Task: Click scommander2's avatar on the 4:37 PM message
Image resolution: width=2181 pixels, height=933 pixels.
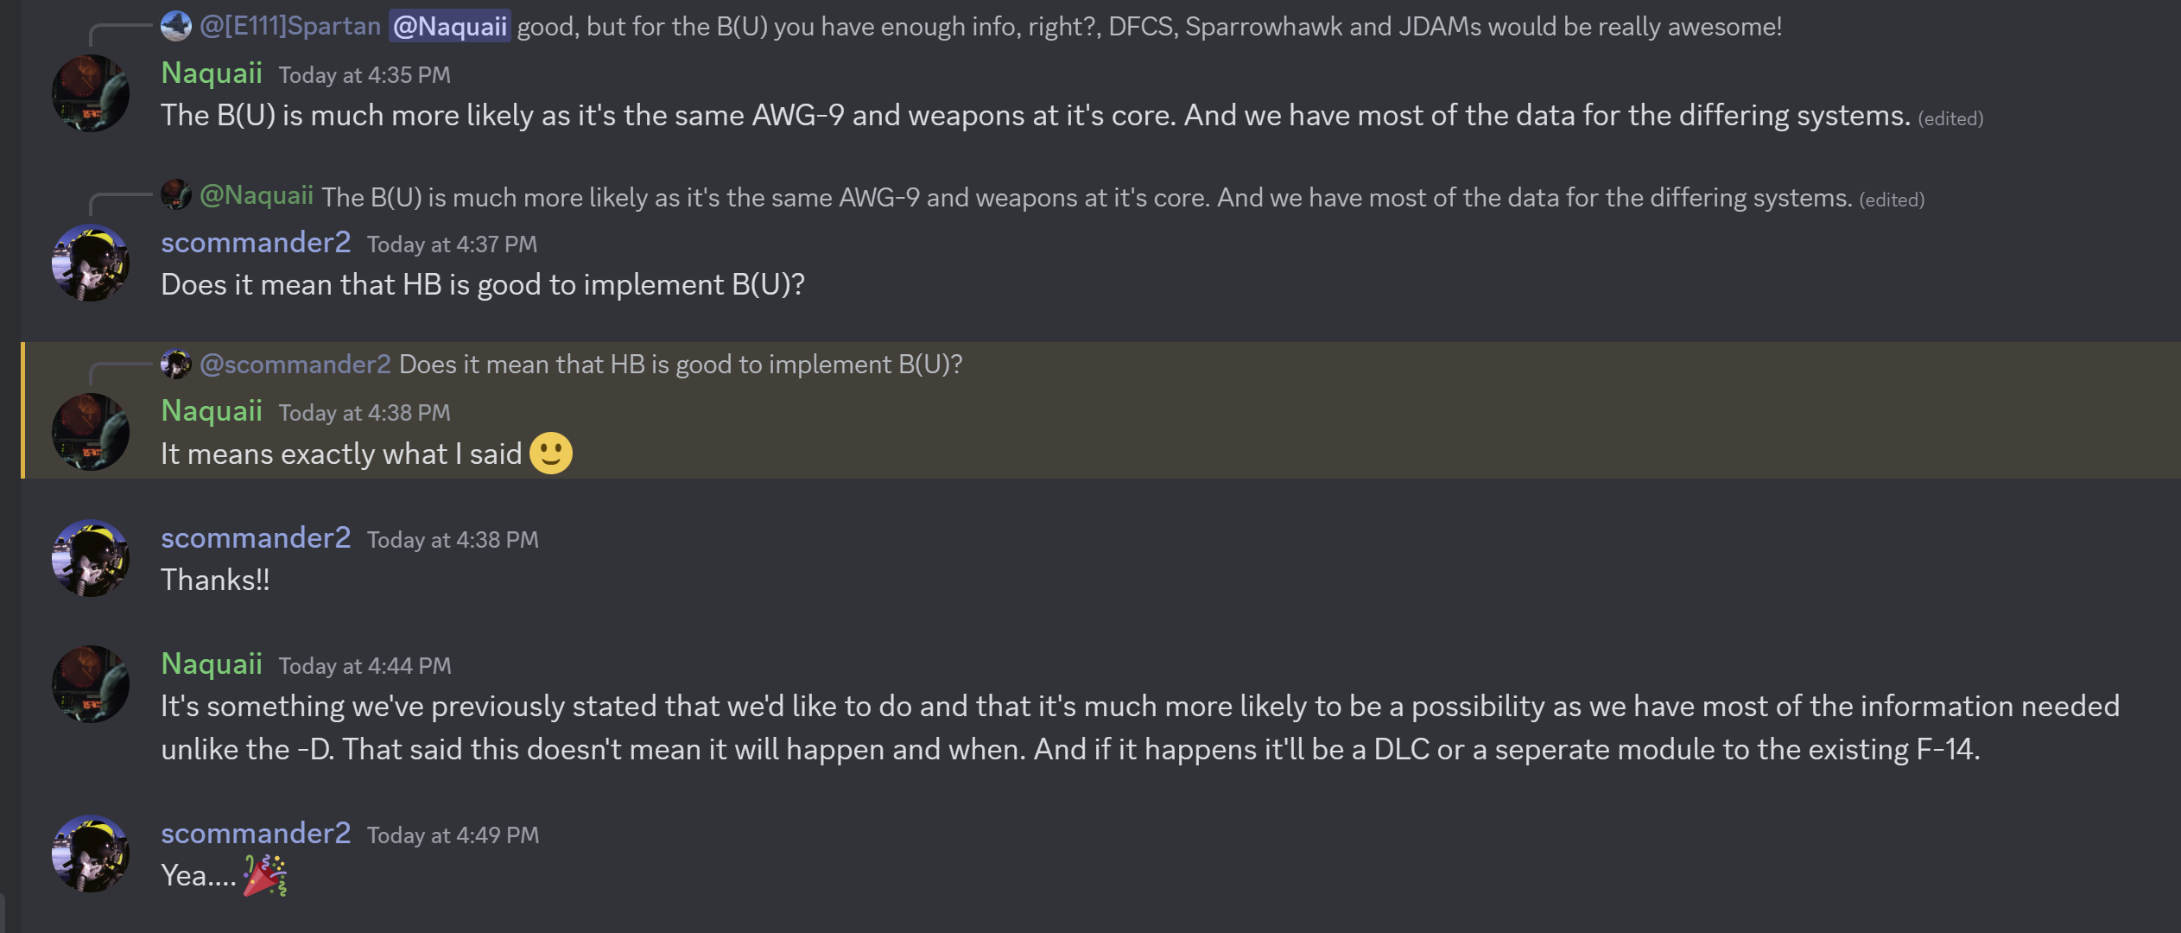Action: click(91, 263)
